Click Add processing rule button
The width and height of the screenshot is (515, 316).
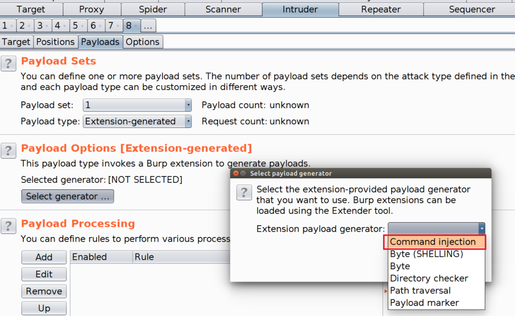point(44,257)
